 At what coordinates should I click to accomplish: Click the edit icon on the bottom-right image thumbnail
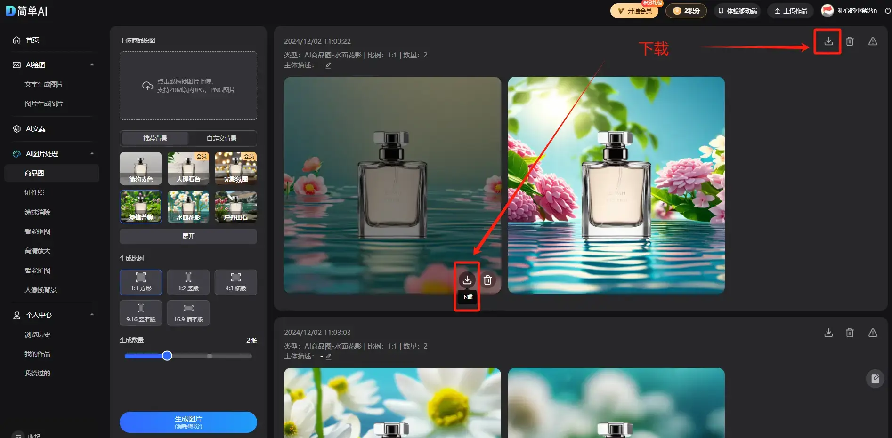click(875, 379)
